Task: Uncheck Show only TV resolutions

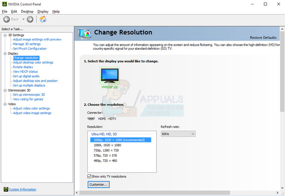Action: [89, 176]
